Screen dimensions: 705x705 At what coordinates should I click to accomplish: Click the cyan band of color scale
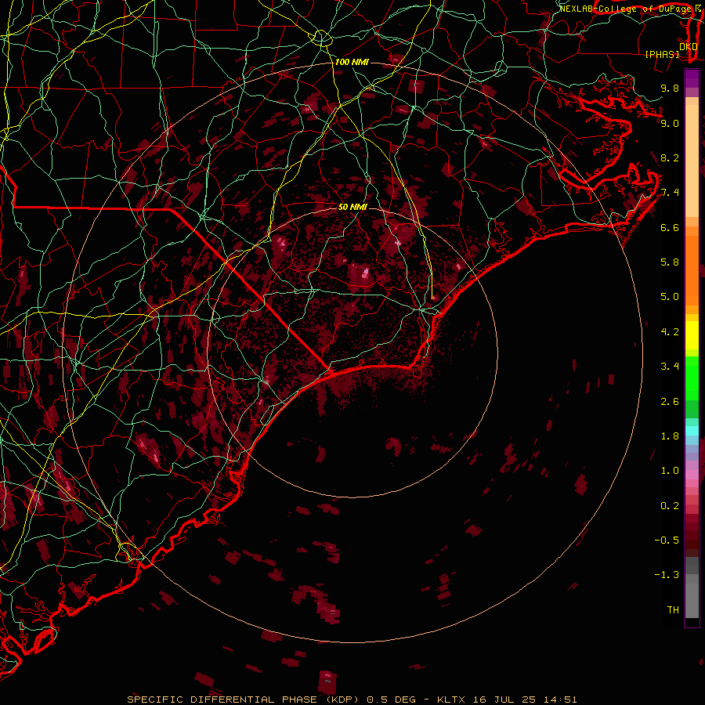[692, 431]
